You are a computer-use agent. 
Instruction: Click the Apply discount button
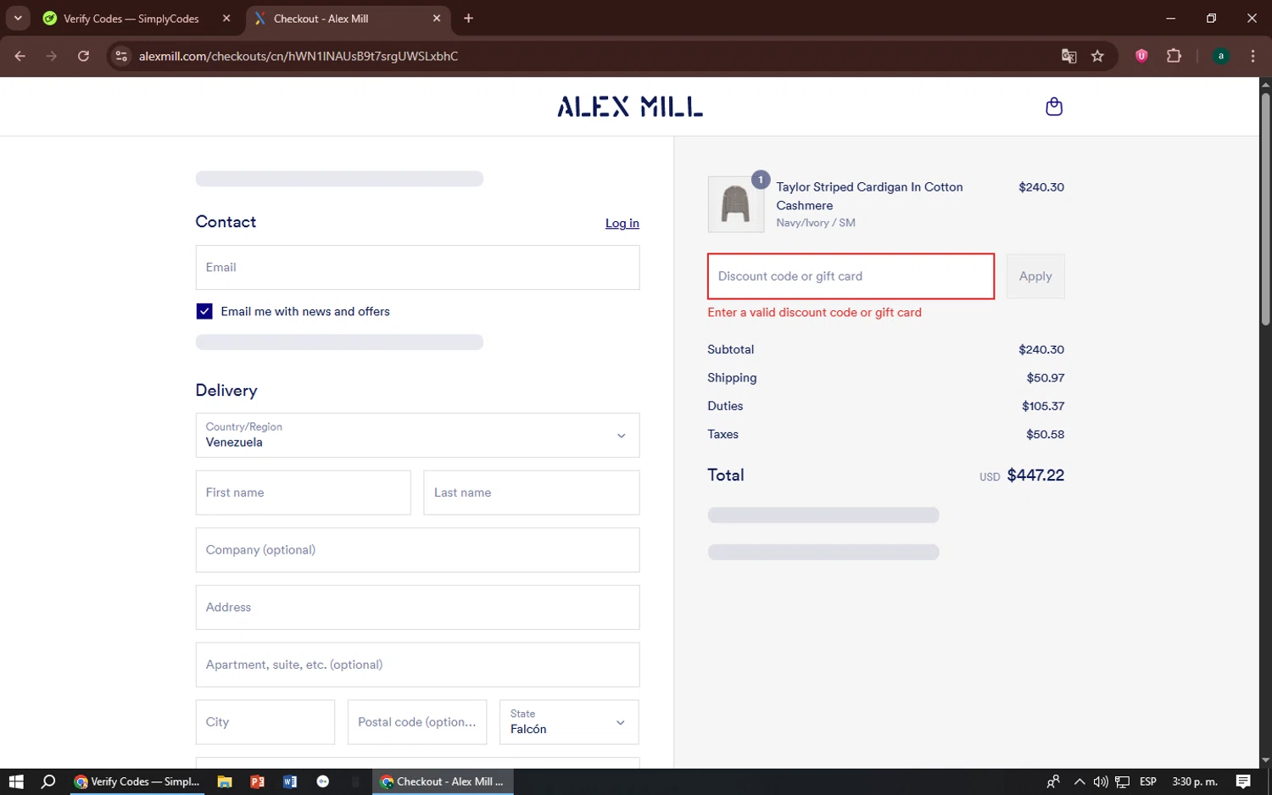coord(1035,276)
